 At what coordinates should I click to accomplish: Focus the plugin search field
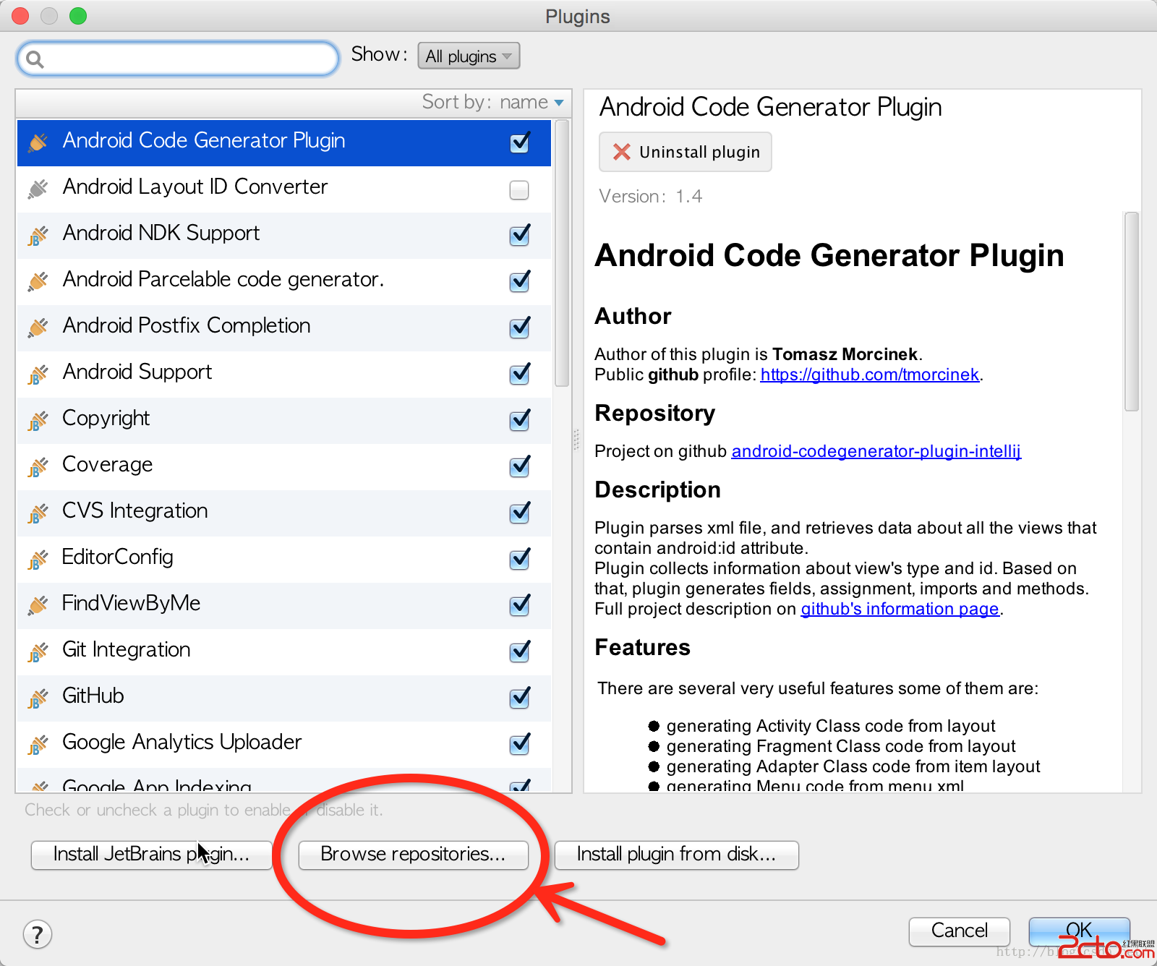point(188,59)
